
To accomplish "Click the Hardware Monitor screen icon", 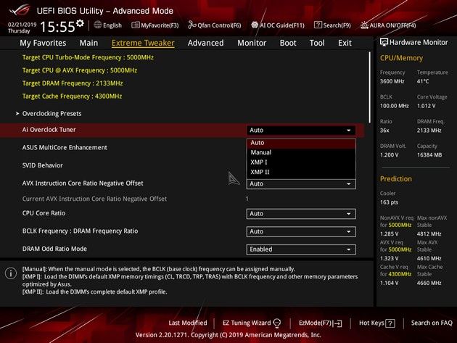I will (384, 42).
